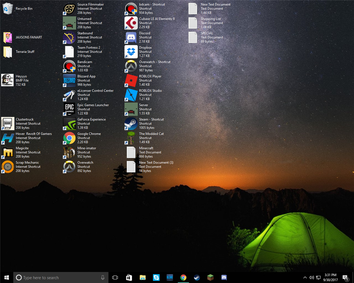Select the Overwatch - Shortcut icon
This screenshot has width=354, height=283.
pyautogui.click(x=131, y=66)
